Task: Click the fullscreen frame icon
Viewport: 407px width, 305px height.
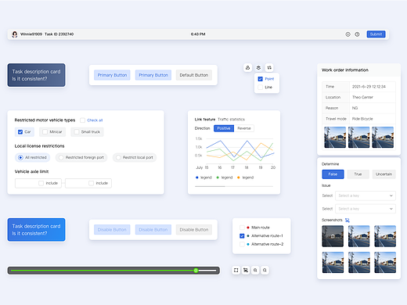Action: tap(236, 271)
